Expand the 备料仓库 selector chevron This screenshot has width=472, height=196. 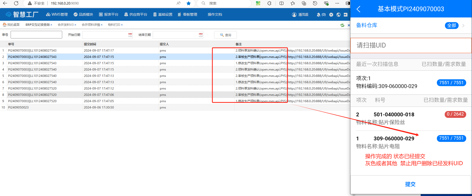coord(463,26)
